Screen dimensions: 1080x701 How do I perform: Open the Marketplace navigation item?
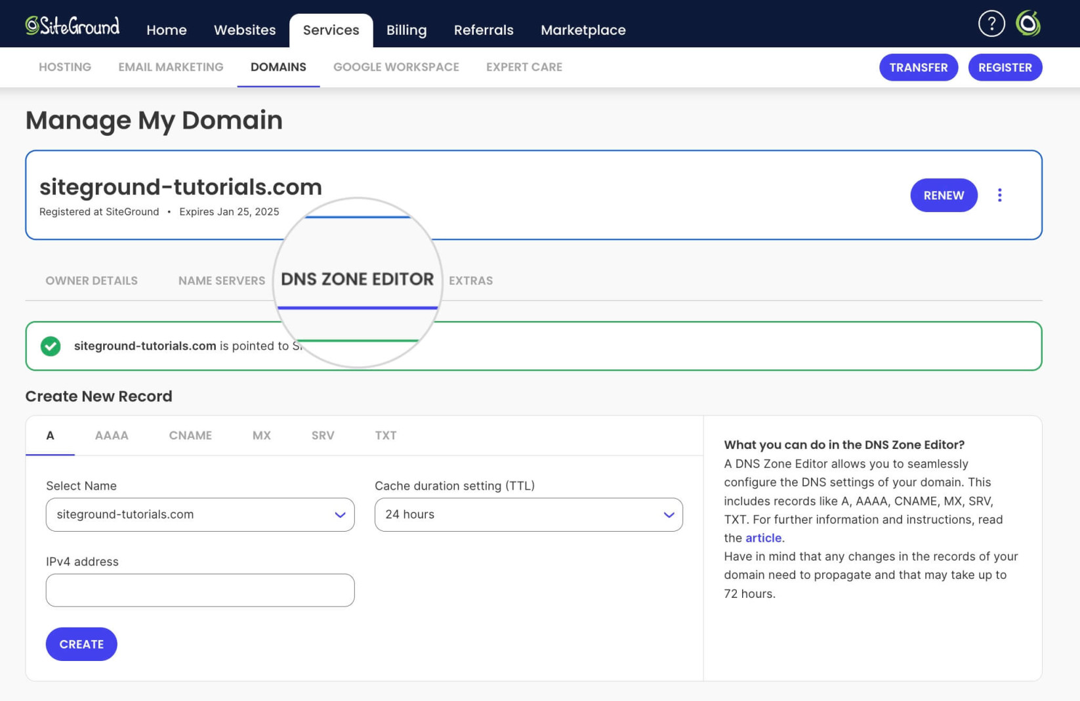pos(583,30)
